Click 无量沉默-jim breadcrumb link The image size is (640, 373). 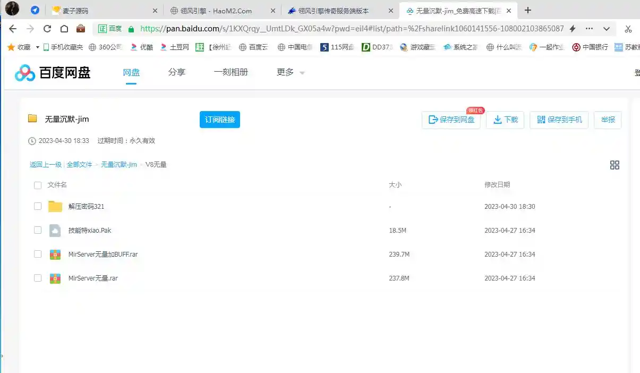tap(119, 165)
